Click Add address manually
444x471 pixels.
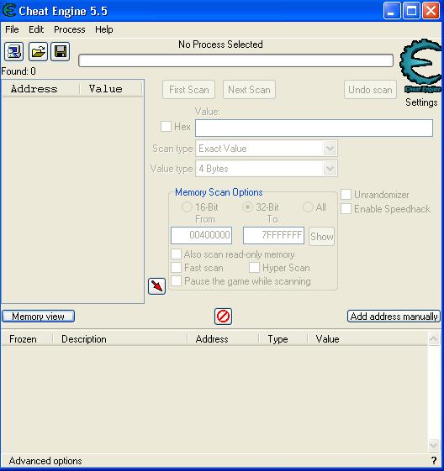[x=394, y=317]
